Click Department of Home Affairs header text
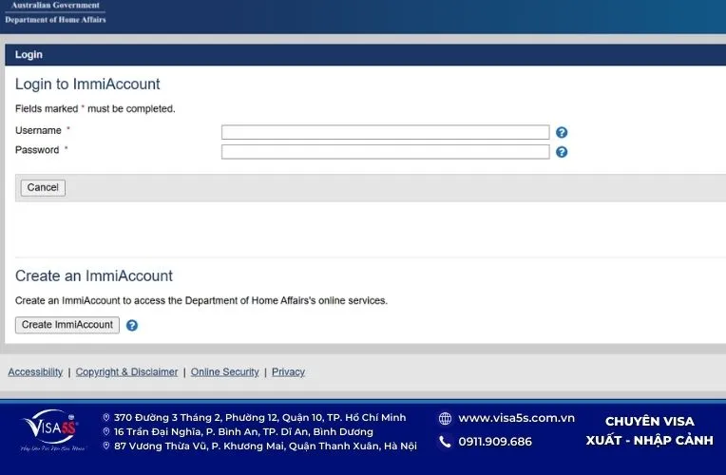Image resolution: width=726 pixels, height=475 pixels. click(x=55, y=19)
